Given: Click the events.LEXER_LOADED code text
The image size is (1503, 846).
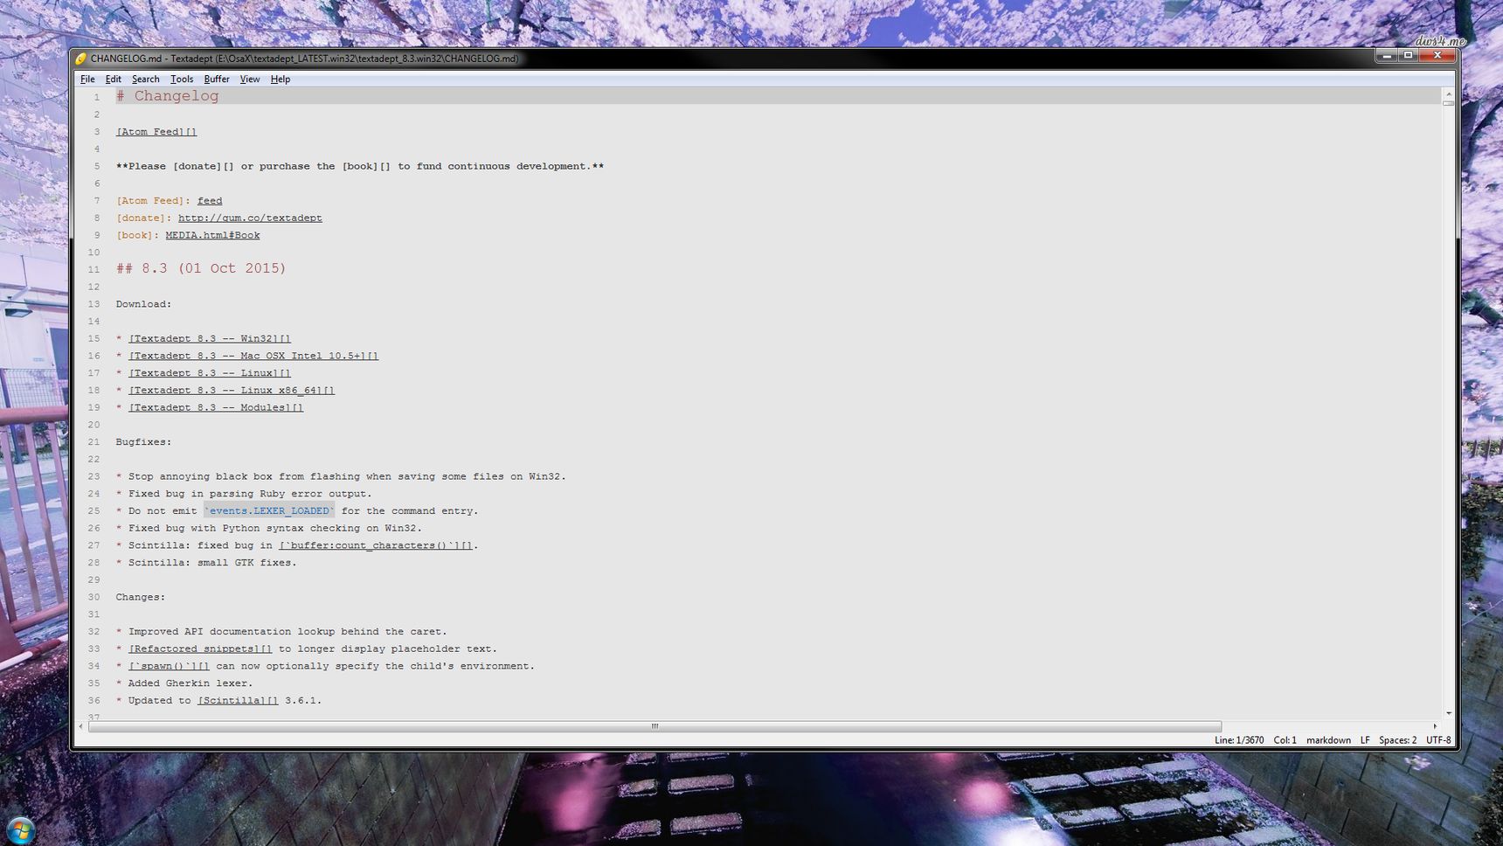Looking at the screenshot, I should tap(269, 511).
